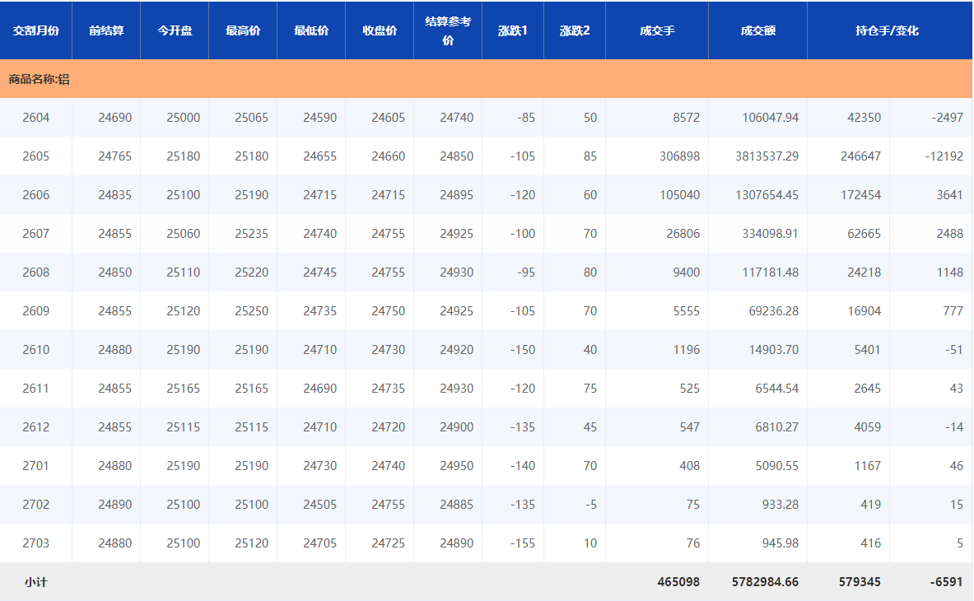Image resolution: width=974 pixels, height=601 pixels.
Task: Select subtotal turnover 5782984.66
Action: 765,582
